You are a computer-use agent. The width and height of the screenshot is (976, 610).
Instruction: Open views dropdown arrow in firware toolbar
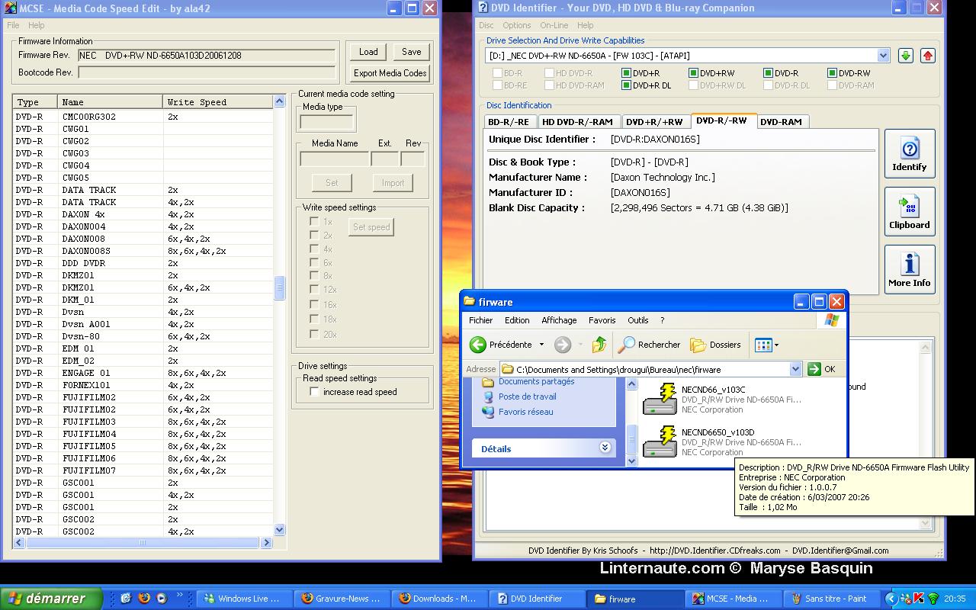776,345
